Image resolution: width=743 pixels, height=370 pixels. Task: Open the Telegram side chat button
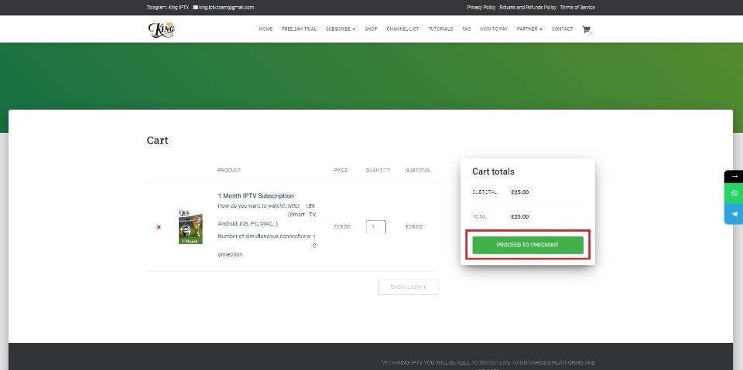(x=734, y=214)
